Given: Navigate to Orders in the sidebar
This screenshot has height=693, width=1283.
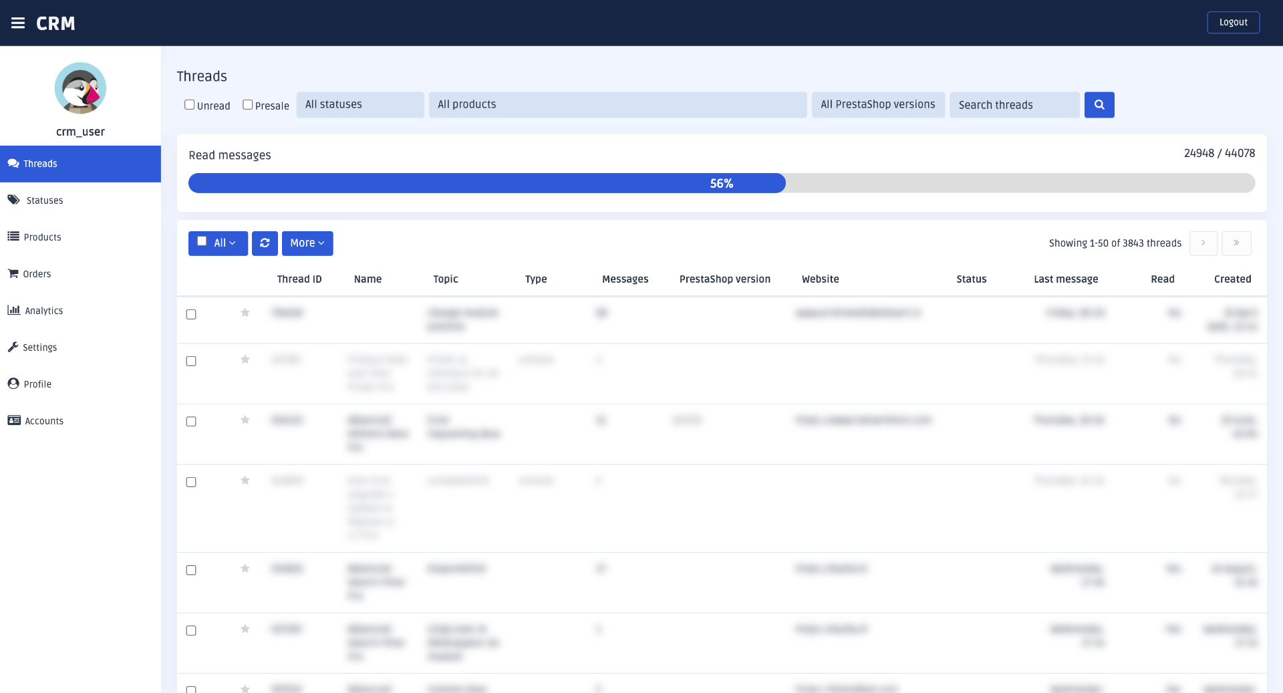Looking at the screenshot, I should point(80,274).
